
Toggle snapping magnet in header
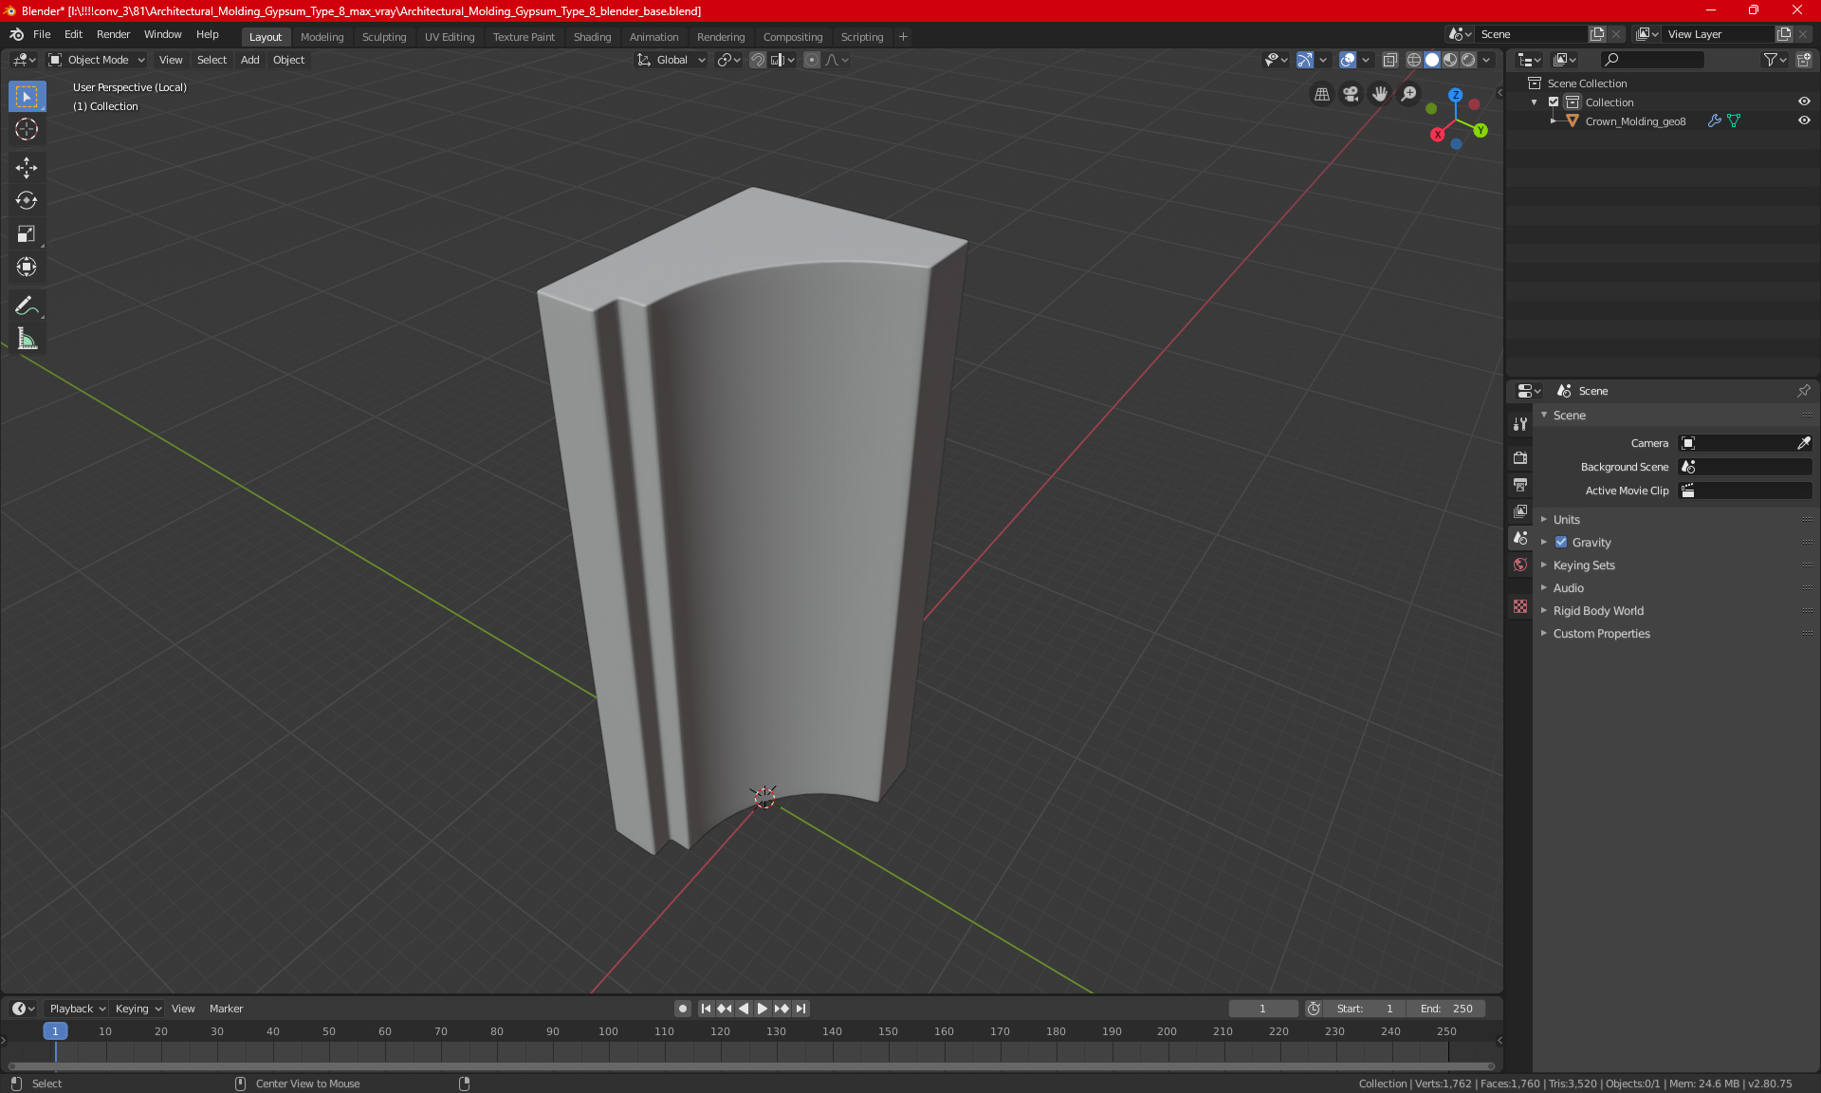[x=758, y=60]
